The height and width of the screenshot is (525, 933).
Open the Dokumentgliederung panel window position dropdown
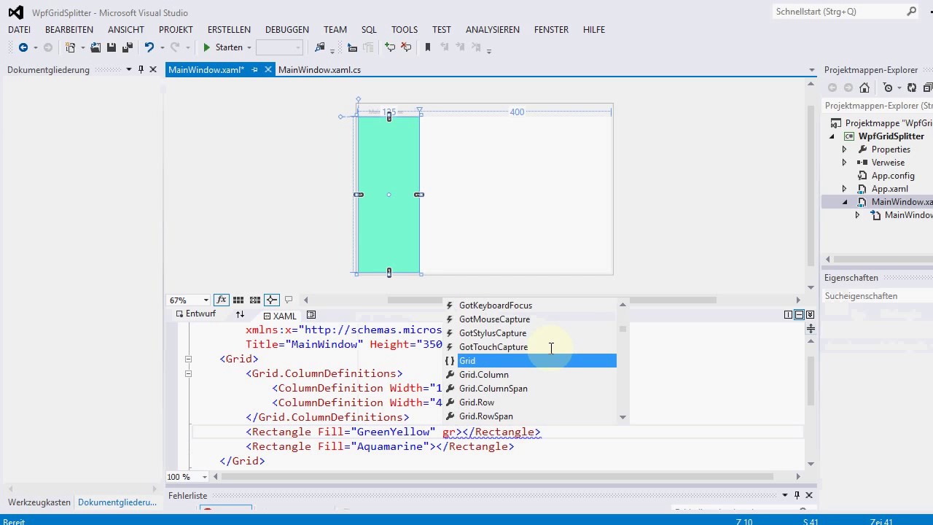(129, 70)
